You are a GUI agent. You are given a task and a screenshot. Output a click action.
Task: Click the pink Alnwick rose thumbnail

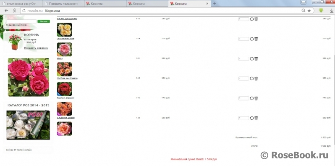(x=65, y=50)
